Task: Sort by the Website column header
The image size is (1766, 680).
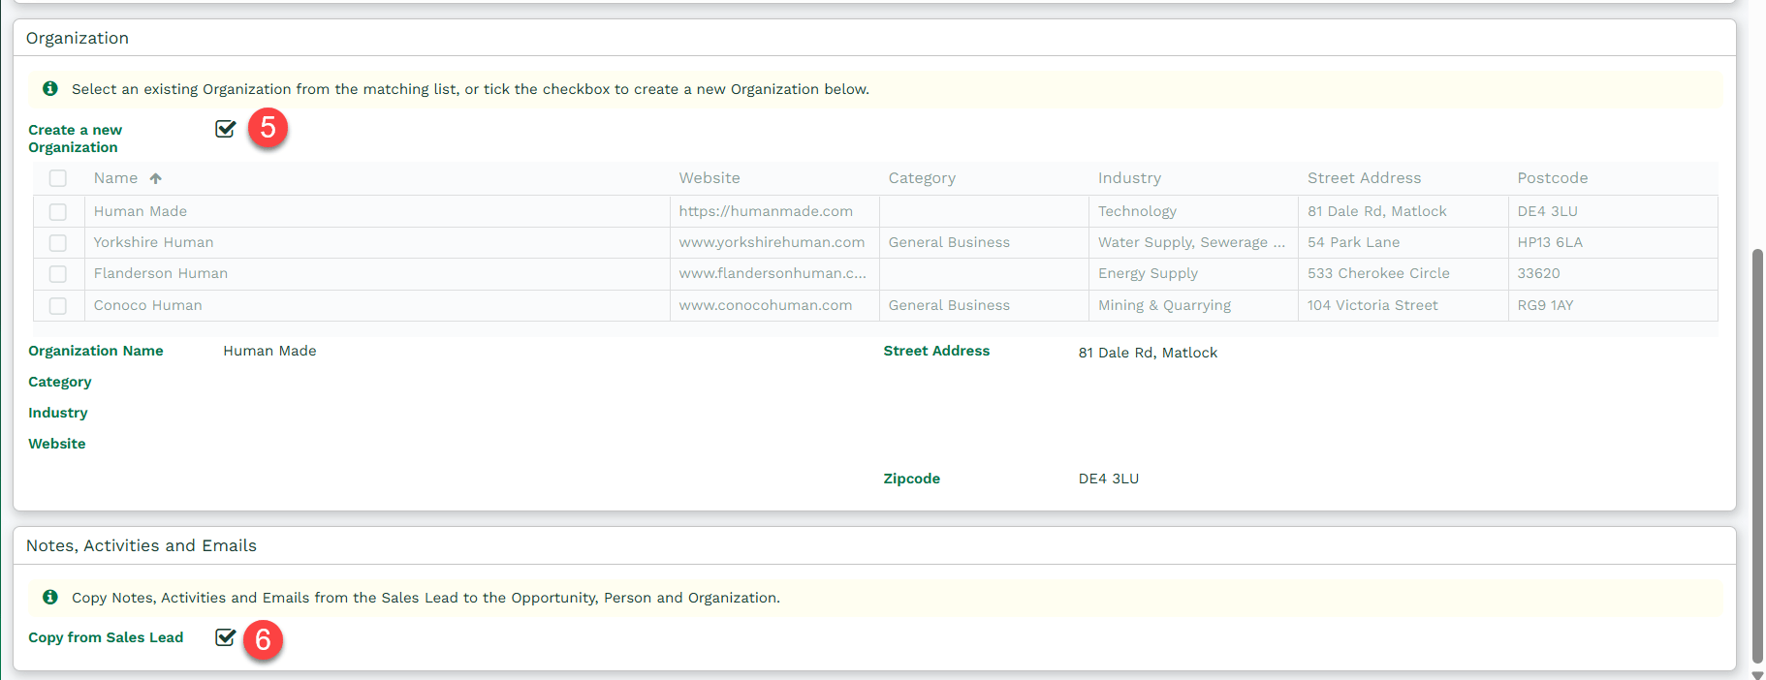Action: [x=710, y=178]
